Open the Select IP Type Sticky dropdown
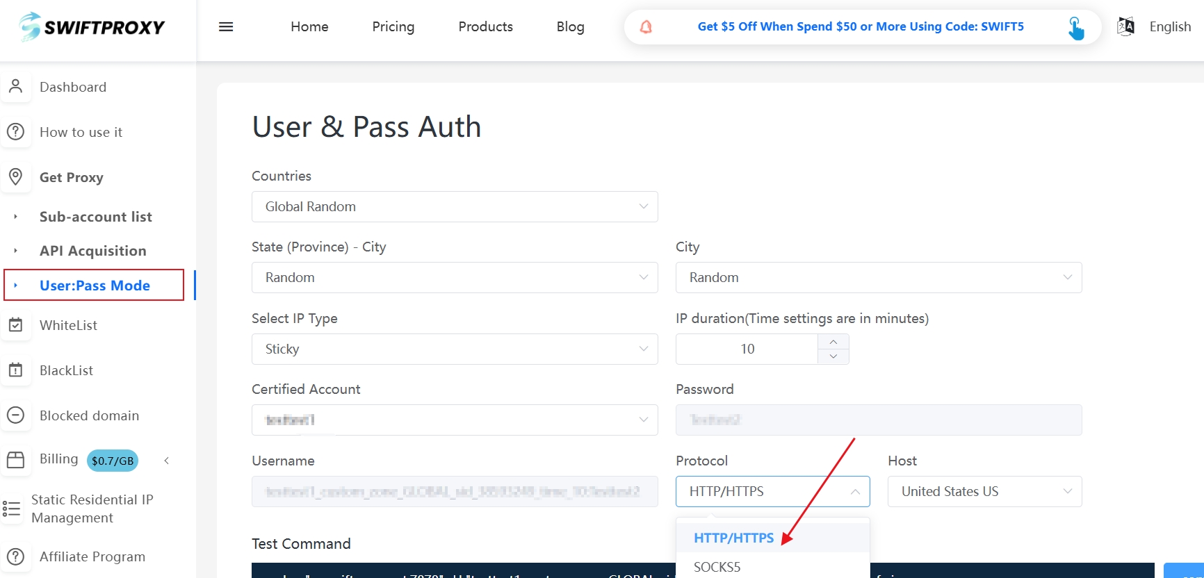Image resolution: width=1204 pixels, height=578 pixels. point(455,349)
